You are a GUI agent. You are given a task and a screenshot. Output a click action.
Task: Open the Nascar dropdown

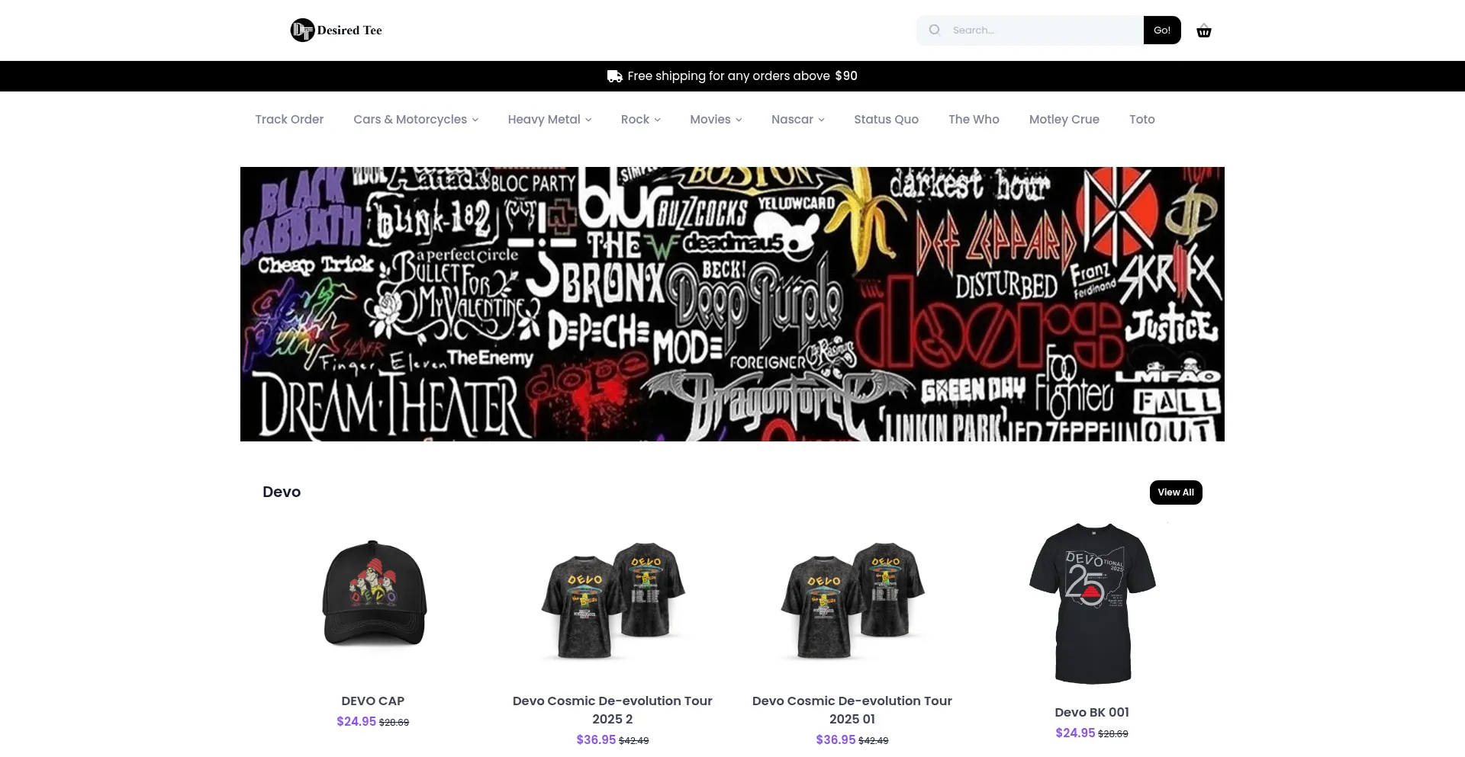click(797, 120)
